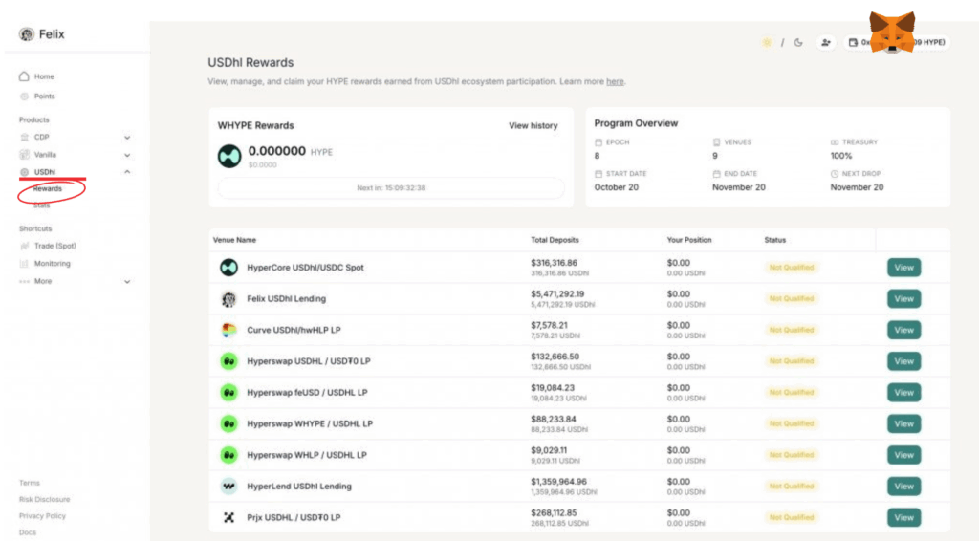Click the Learn more here link
979x541 pixels.
615,82
